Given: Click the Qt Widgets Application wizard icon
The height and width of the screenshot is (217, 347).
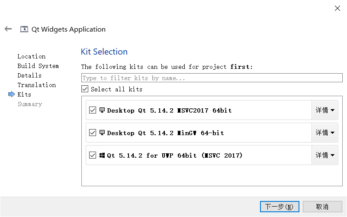Looking at the screenshot, I should point(24,29).
